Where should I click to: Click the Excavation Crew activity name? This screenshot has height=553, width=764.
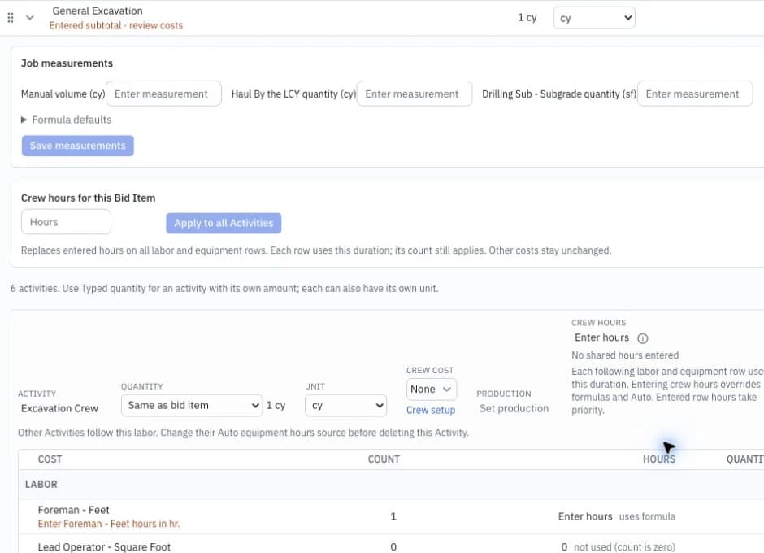click(x=59, y=408)
